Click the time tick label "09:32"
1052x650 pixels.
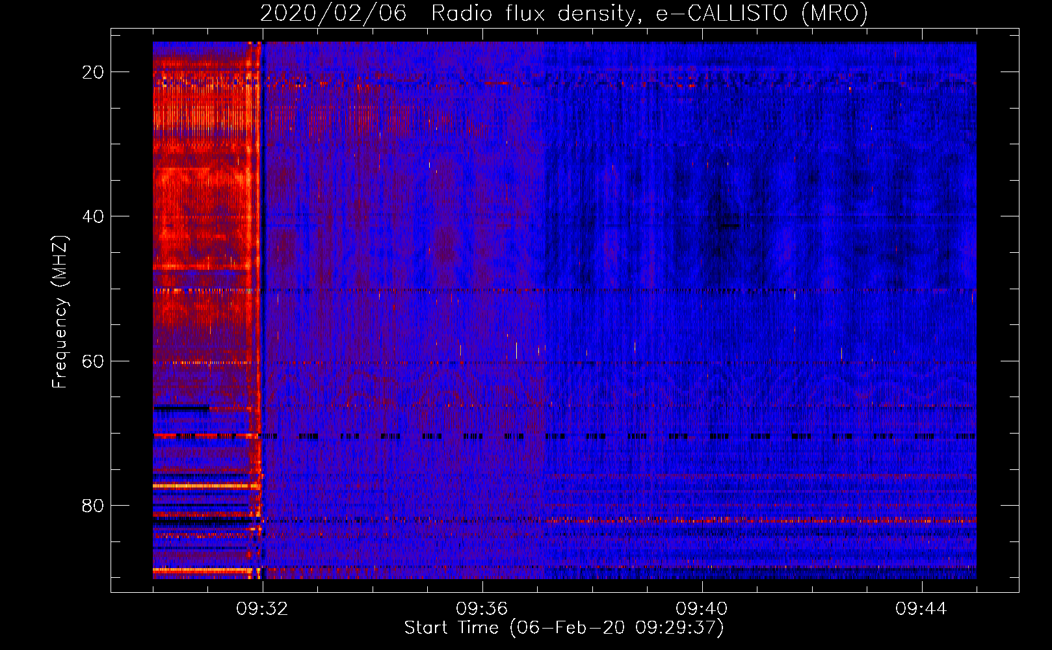262,609
